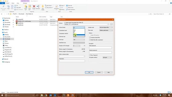Click the Copy to icon in ribbon
Image resolution: width=172 pixels, height=97 pixels.
coord(30,6)
